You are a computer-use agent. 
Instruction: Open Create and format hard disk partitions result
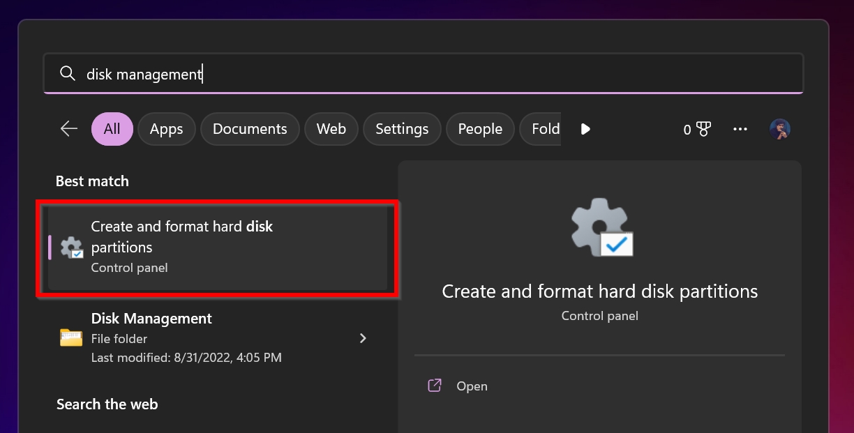tap(217, 248)
